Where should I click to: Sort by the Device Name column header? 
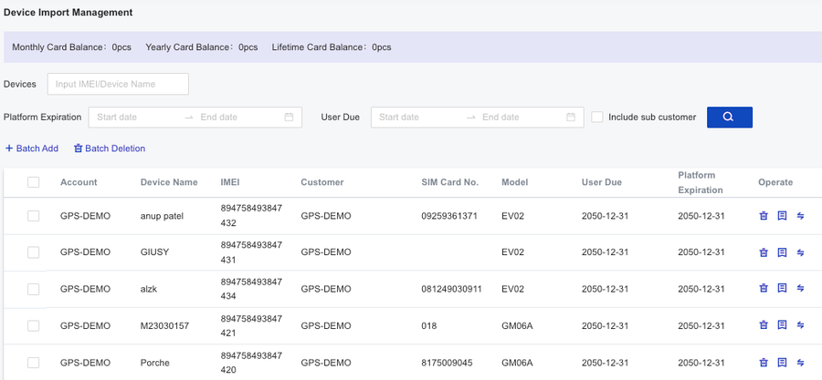(169, 182)
